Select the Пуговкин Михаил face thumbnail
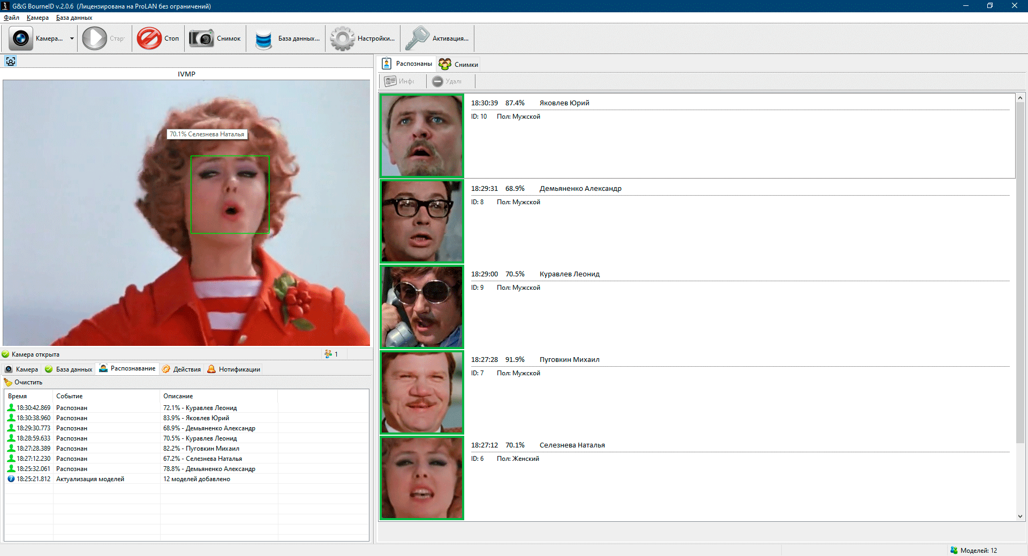 pyautogui.click(x=422, y=392)
